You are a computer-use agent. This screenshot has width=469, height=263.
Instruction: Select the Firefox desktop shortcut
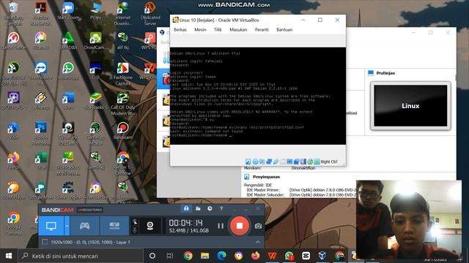tap(13, 161)
